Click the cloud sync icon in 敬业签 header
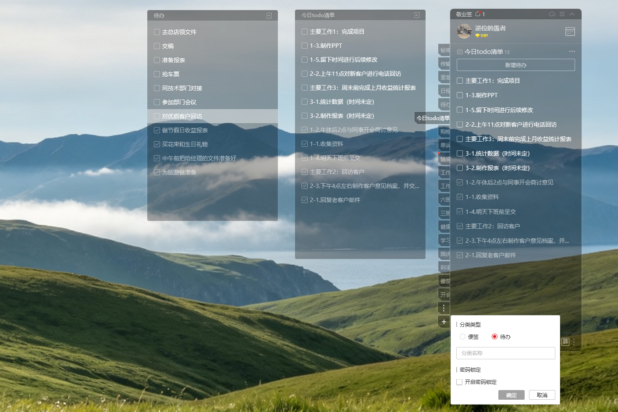 tap(552, 14)
